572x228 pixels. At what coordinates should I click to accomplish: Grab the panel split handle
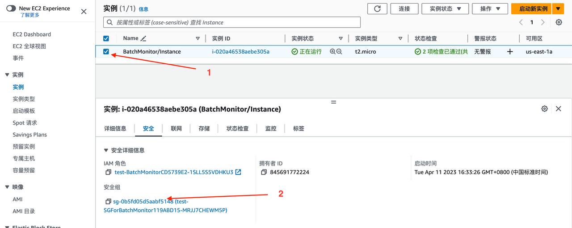tap(333, 102)
